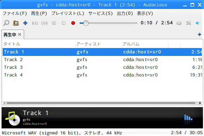Click the search magnifier icon
Image resolution: width=204 pixels, height=136 pixels.
(6, 23)
